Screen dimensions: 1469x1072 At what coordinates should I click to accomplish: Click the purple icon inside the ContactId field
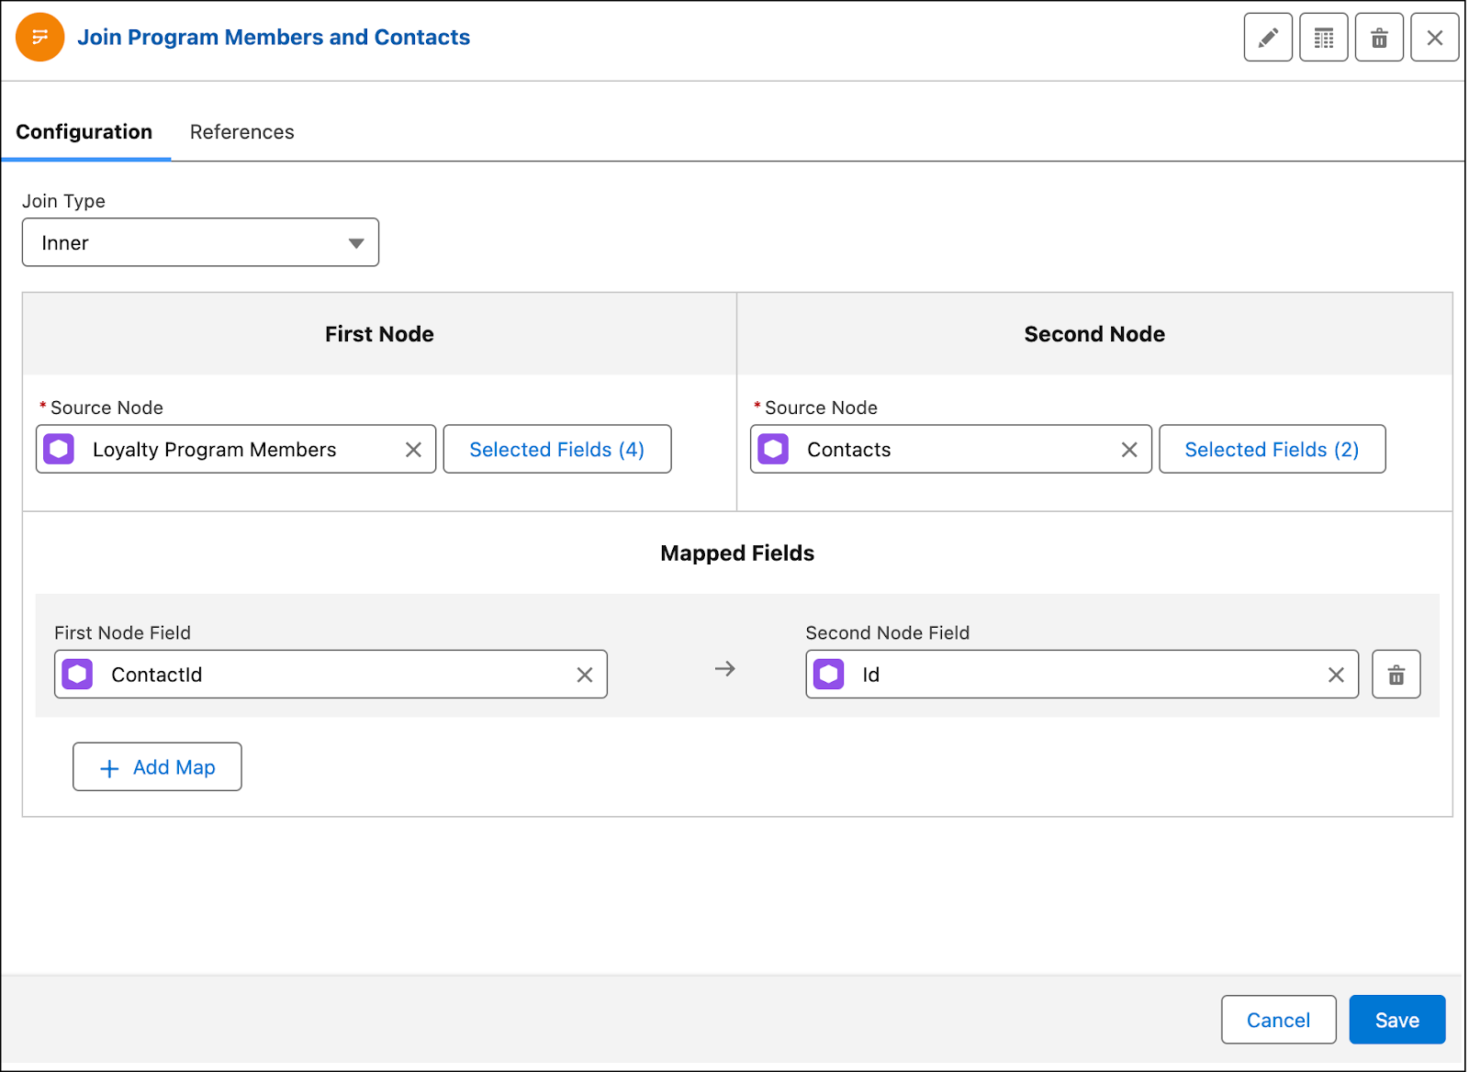click(x=77, y=674)
